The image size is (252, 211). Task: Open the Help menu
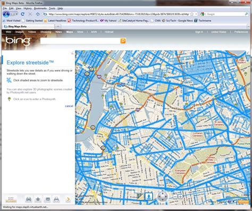[60, 8]
